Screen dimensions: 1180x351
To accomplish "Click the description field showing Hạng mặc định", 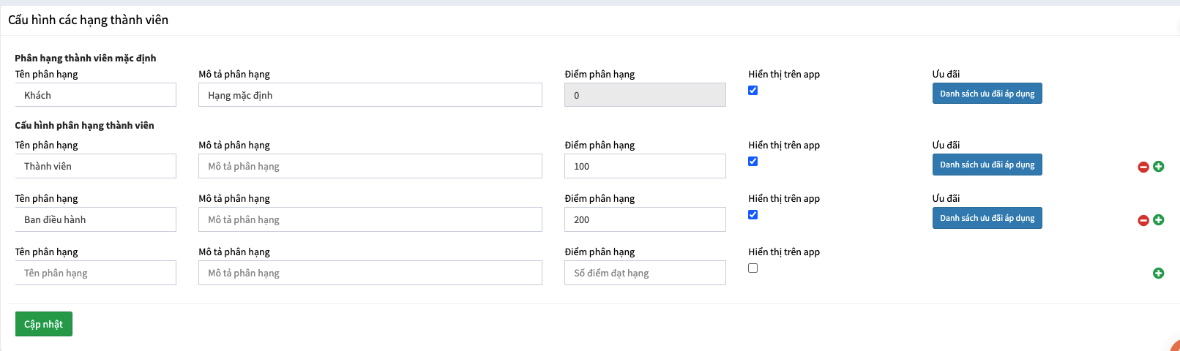I will (370, 95).
